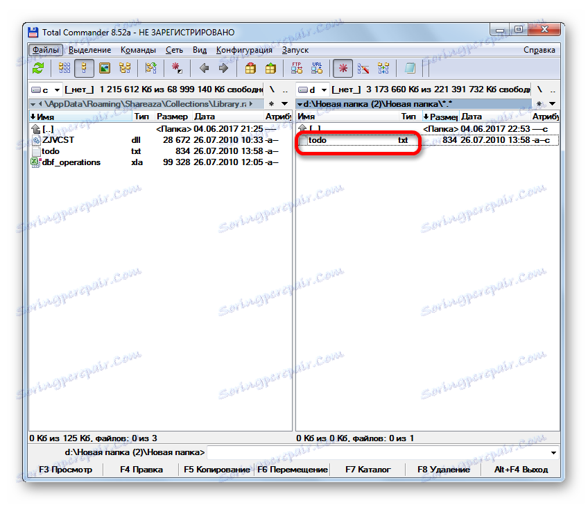Toggle the pressed Full details view button

[x=84, y=68]
